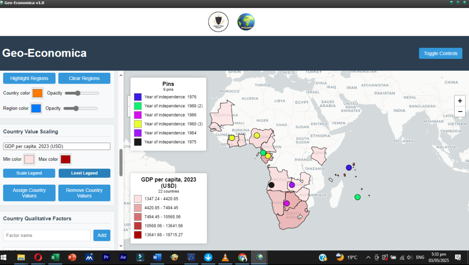469x265 pixels.
Task: Switch to Scale Legend mode
Action: point(29,173)
